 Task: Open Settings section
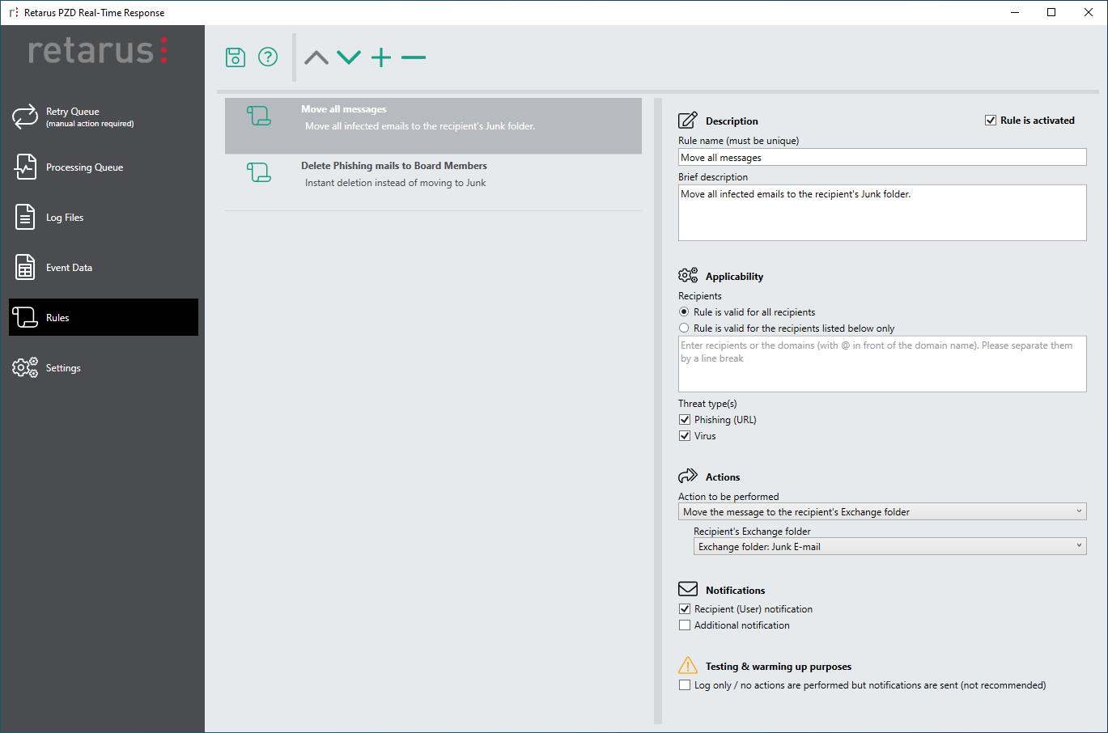[104, 367]
